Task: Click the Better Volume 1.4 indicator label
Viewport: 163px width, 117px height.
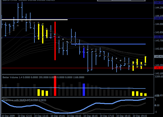Action: click(44, 77)
